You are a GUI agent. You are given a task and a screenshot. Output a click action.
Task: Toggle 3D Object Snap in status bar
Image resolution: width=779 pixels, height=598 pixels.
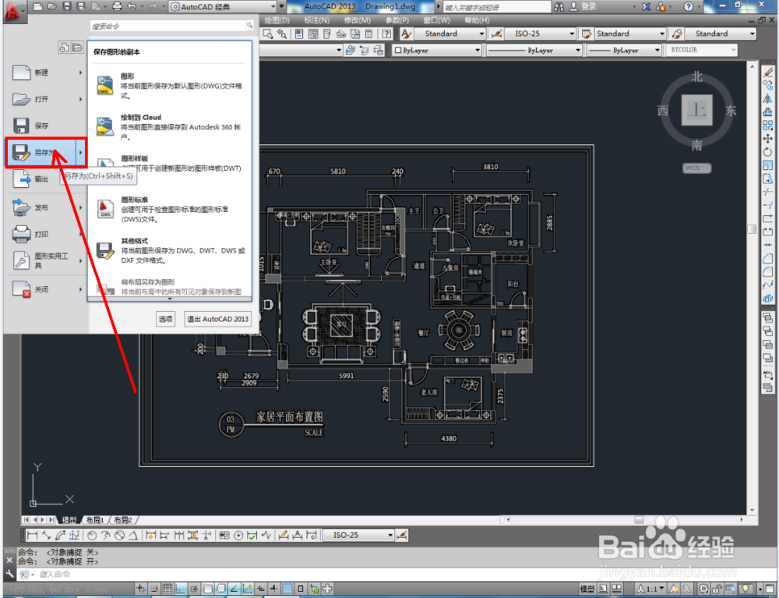pyautogui.click(x=220, y=589)
